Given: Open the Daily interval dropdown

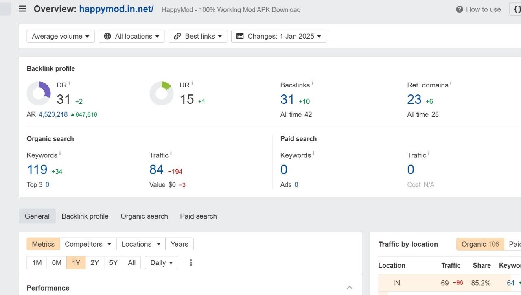Looking at the screenshot, I should (162, 263).
